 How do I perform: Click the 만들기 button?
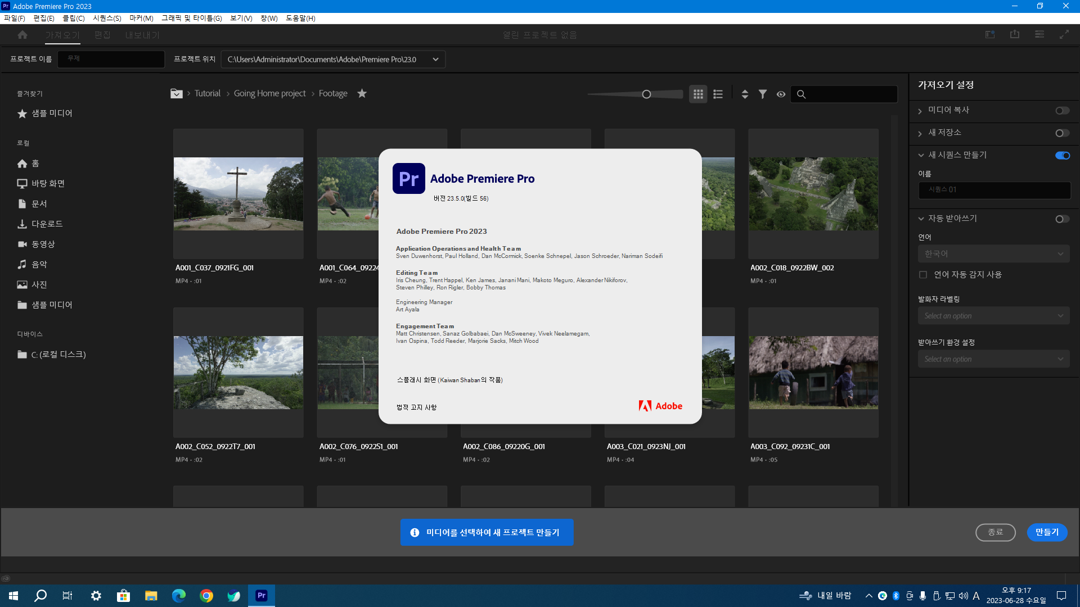(x=1047, y=532)
